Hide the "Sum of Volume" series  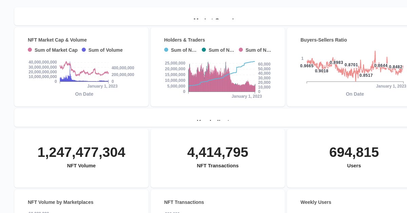pyautogui.click(x=105, y=50)
